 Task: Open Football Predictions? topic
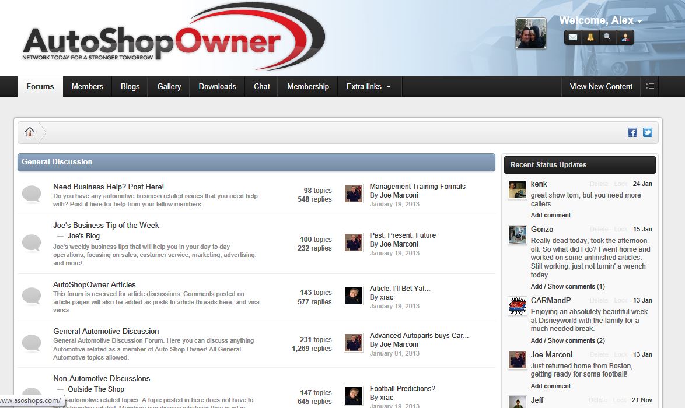(x=403, y=389)
